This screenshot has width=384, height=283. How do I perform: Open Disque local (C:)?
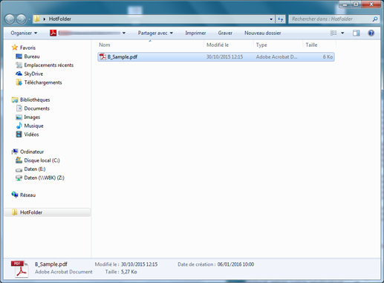click(42, 160)
